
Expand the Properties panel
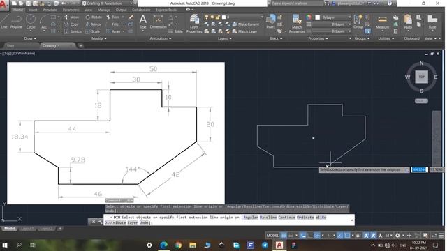[318, 38]
